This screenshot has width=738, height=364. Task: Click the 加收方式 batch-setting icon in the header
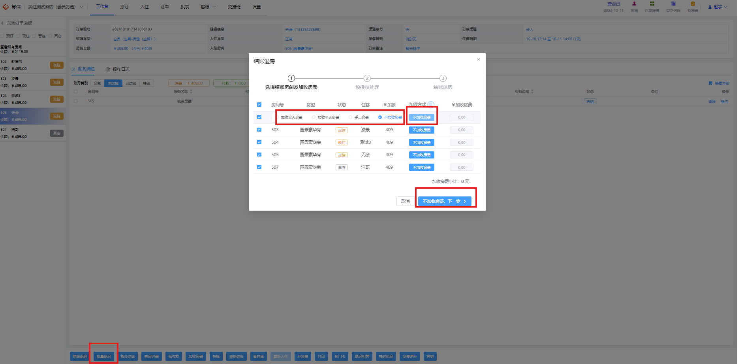tap(431, 105)
